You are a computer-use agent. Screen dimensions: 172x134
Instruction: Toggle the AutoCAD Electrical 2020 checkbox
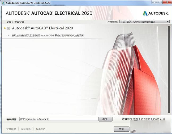[9, 28]
